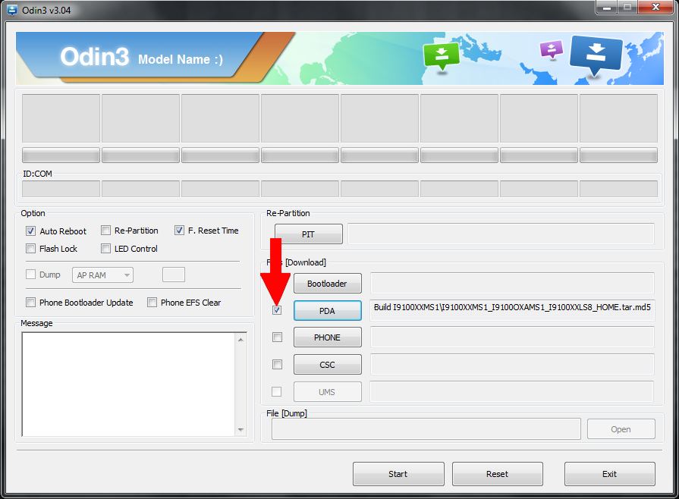The image size is (679, 499).
Task: Check the Dump option checkbox
Action: tap(30, 275)
